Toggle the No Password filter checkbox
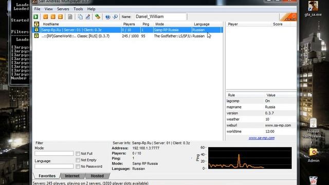 pyautogui.click(x=78, y=166)
